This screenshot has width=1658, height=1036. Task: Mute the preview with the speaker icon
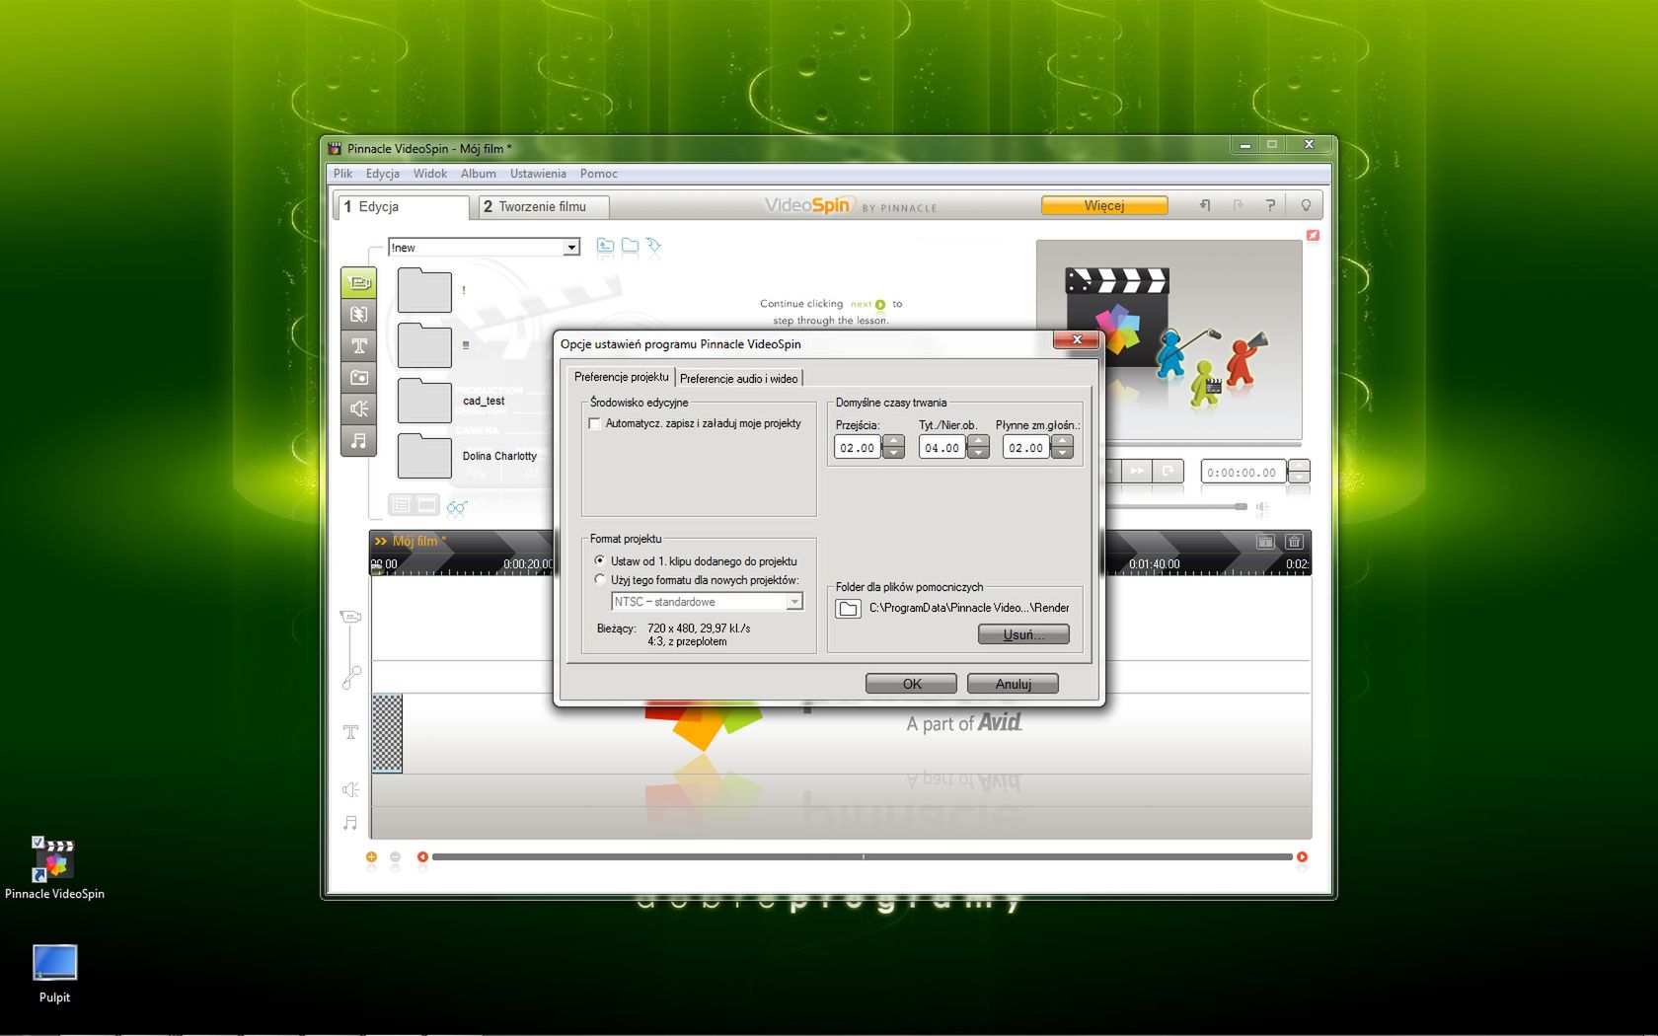[1262, 507]
